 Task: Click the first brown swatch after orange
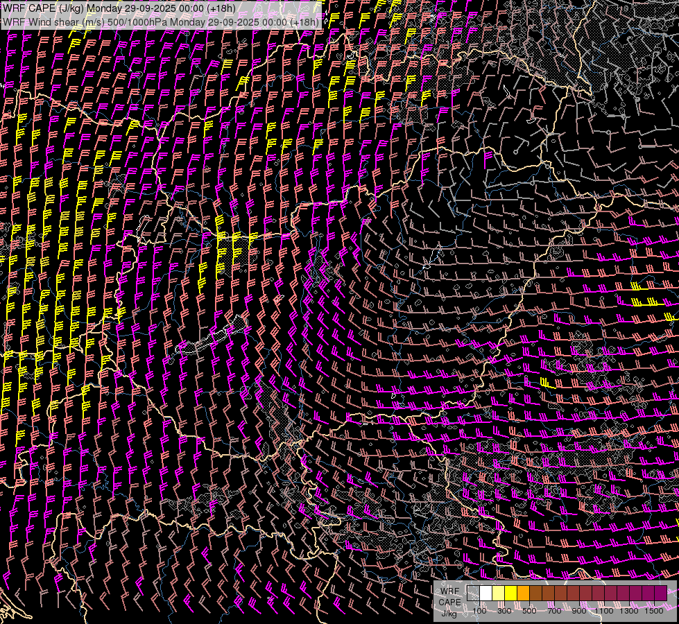pos(535,593)
